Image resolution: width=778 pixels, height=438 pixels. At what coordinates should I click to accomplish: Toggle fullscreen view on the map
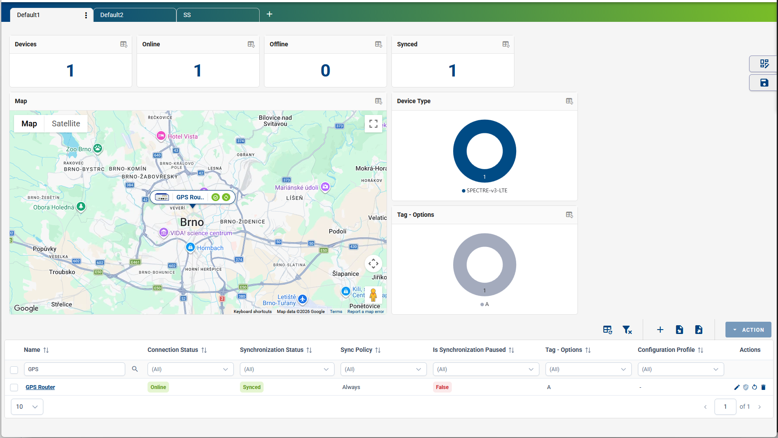coord(373,124)
